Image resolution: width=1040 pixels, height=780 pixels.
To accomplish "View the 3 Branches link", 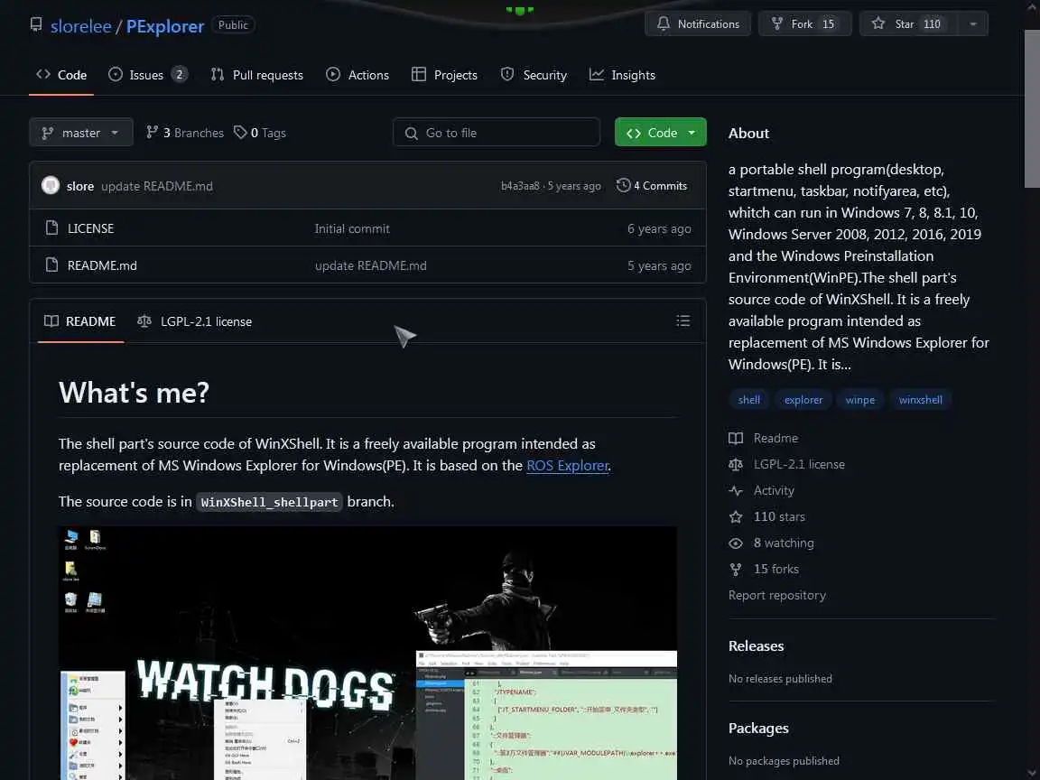I will click(185, 133).
